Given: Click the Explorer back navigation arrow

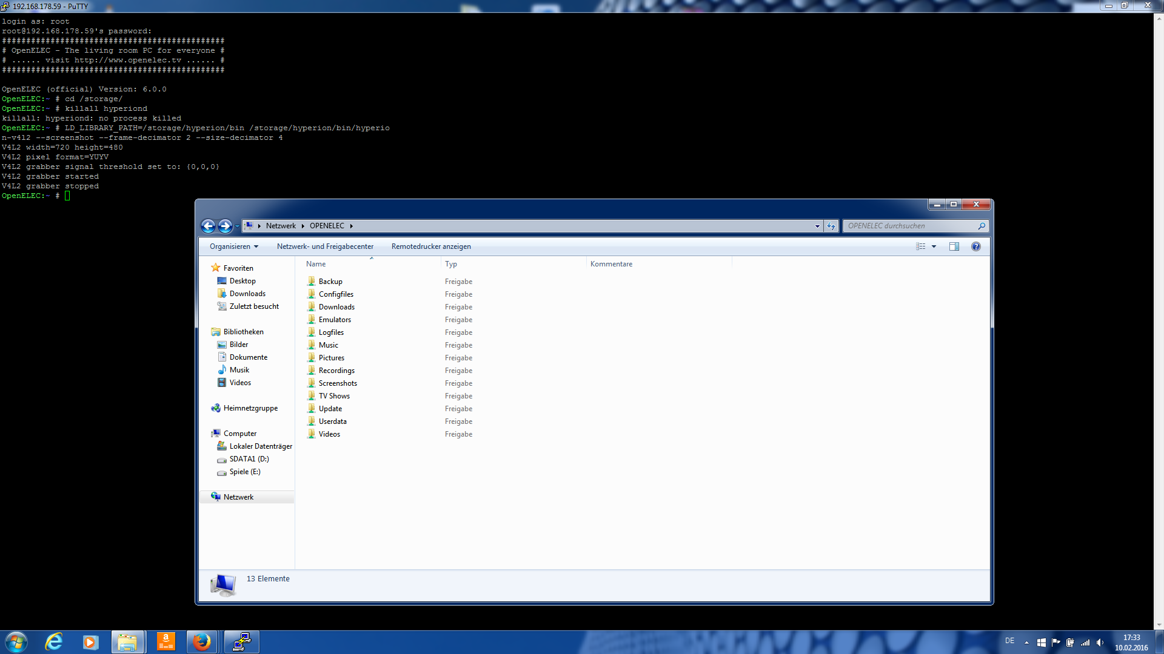Looking at the screenshot, I should point(208,226).
